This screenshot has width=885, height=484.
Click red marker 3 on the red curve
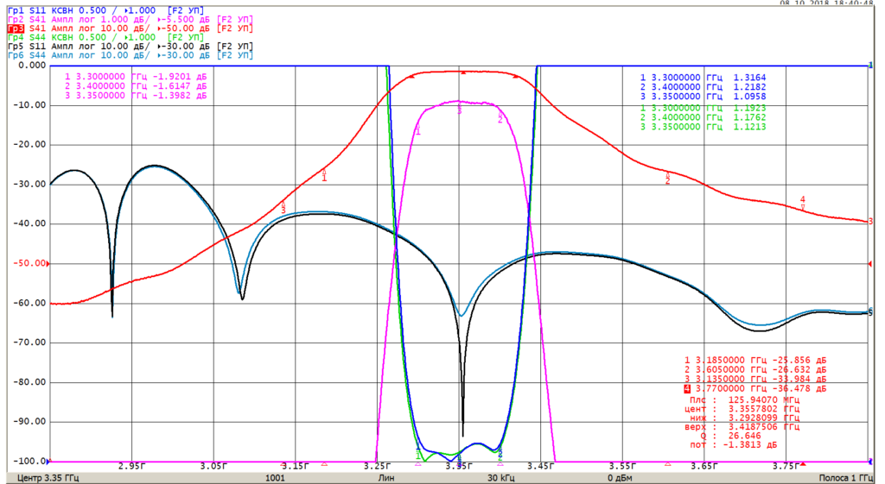coord(283,207)
